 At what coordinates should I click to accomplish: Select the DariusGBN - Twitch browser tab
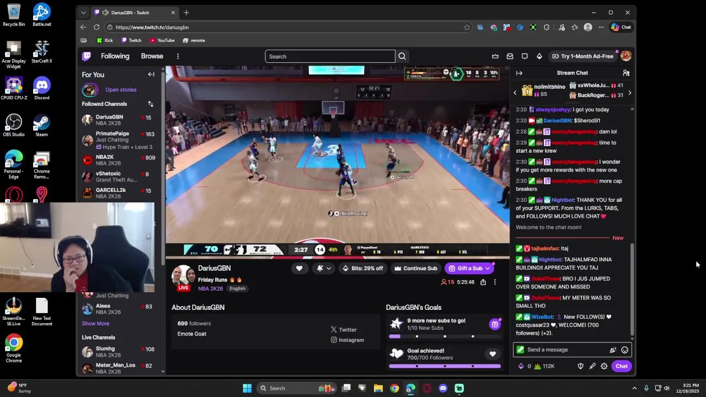coord(135,13)
